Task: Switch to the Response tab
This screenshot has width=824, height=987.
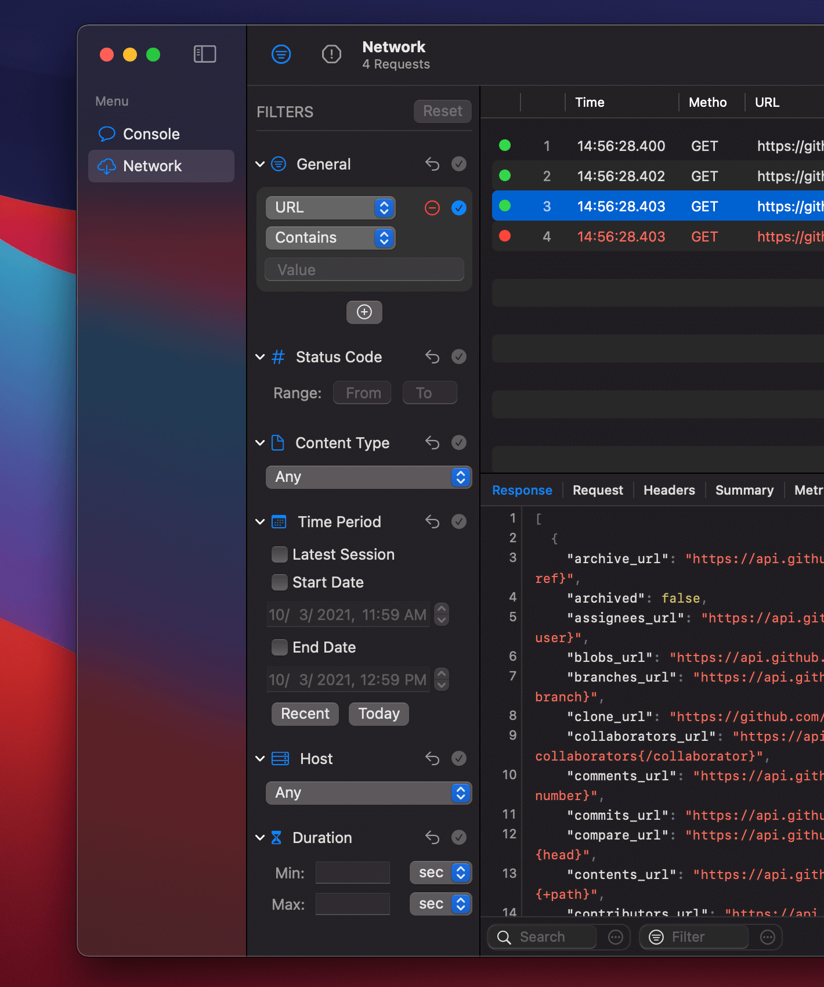Action: [x=522, y=490]
